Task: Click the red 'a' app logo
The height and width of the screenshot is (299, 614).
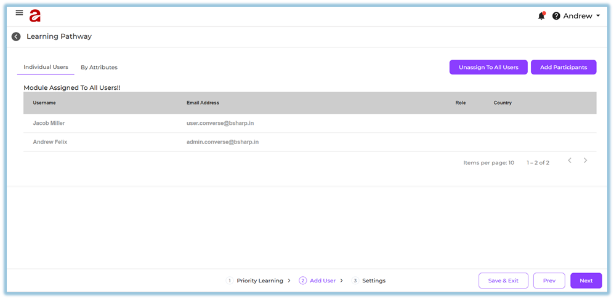Action: (x=34, y=16)
